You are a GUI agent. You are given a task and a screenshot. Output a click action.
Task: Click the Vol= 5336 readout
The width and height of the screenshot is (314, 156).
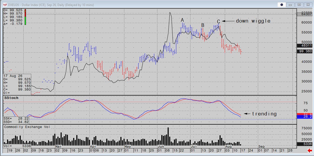point(17,146)
